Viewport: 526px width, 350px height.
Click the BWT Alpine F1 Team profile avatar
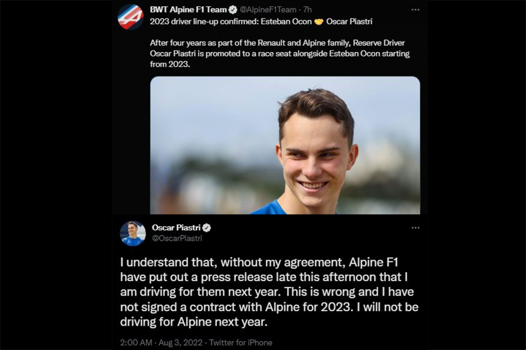[x=131, y=17]
